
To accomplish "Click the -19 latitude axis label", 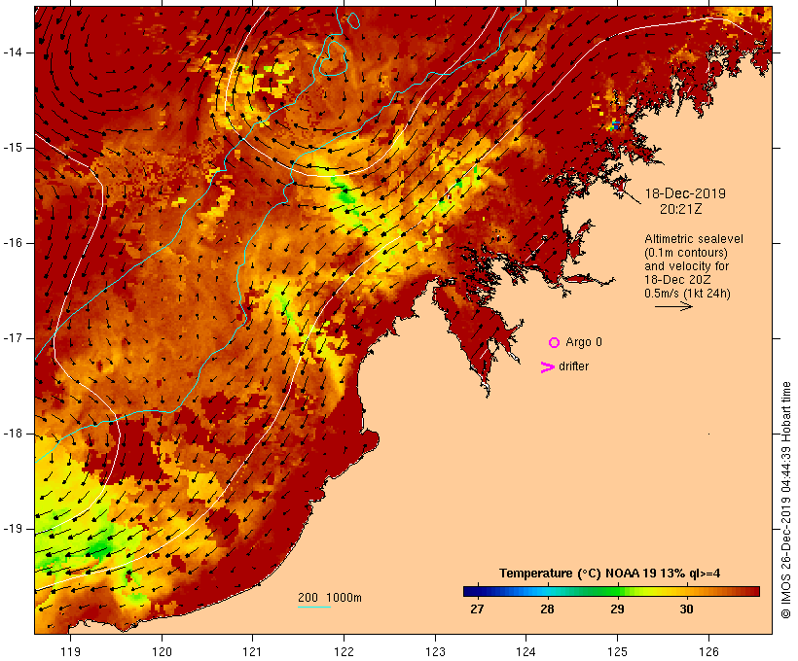I will (x=13, y=529).
